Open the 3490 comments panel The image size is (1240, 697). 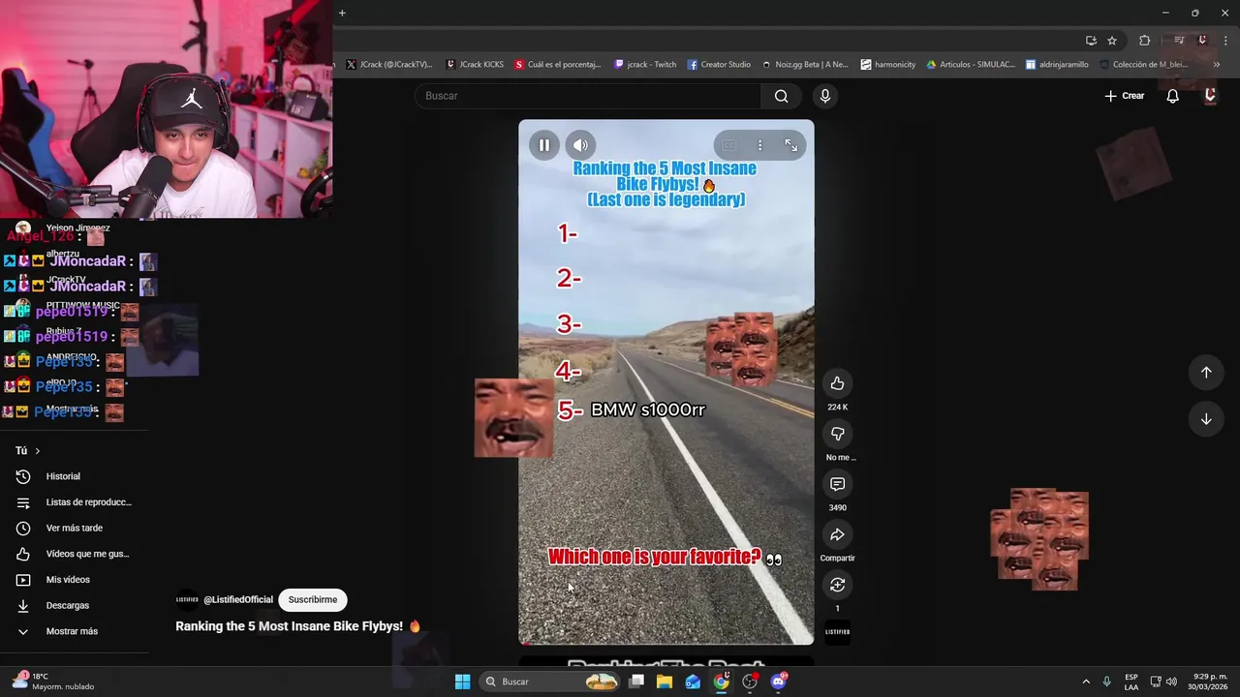pos(837,484)
